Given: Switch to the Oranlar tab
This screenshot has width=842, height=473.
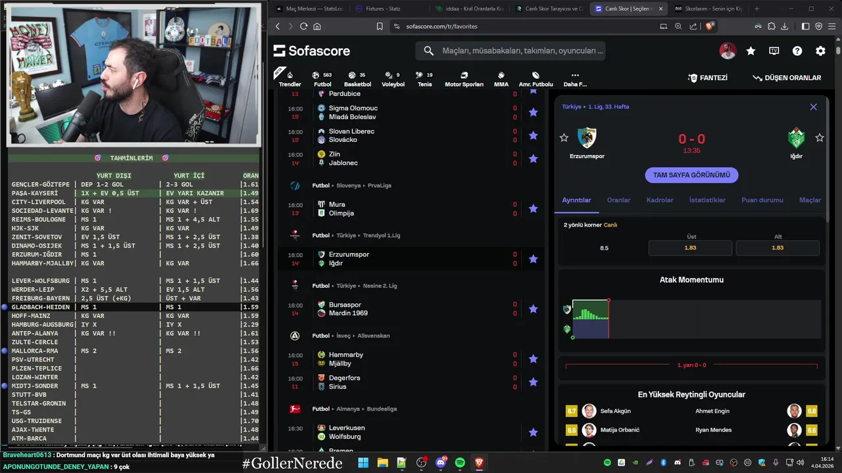Looking at the screenshot, I should pos(618,200).
